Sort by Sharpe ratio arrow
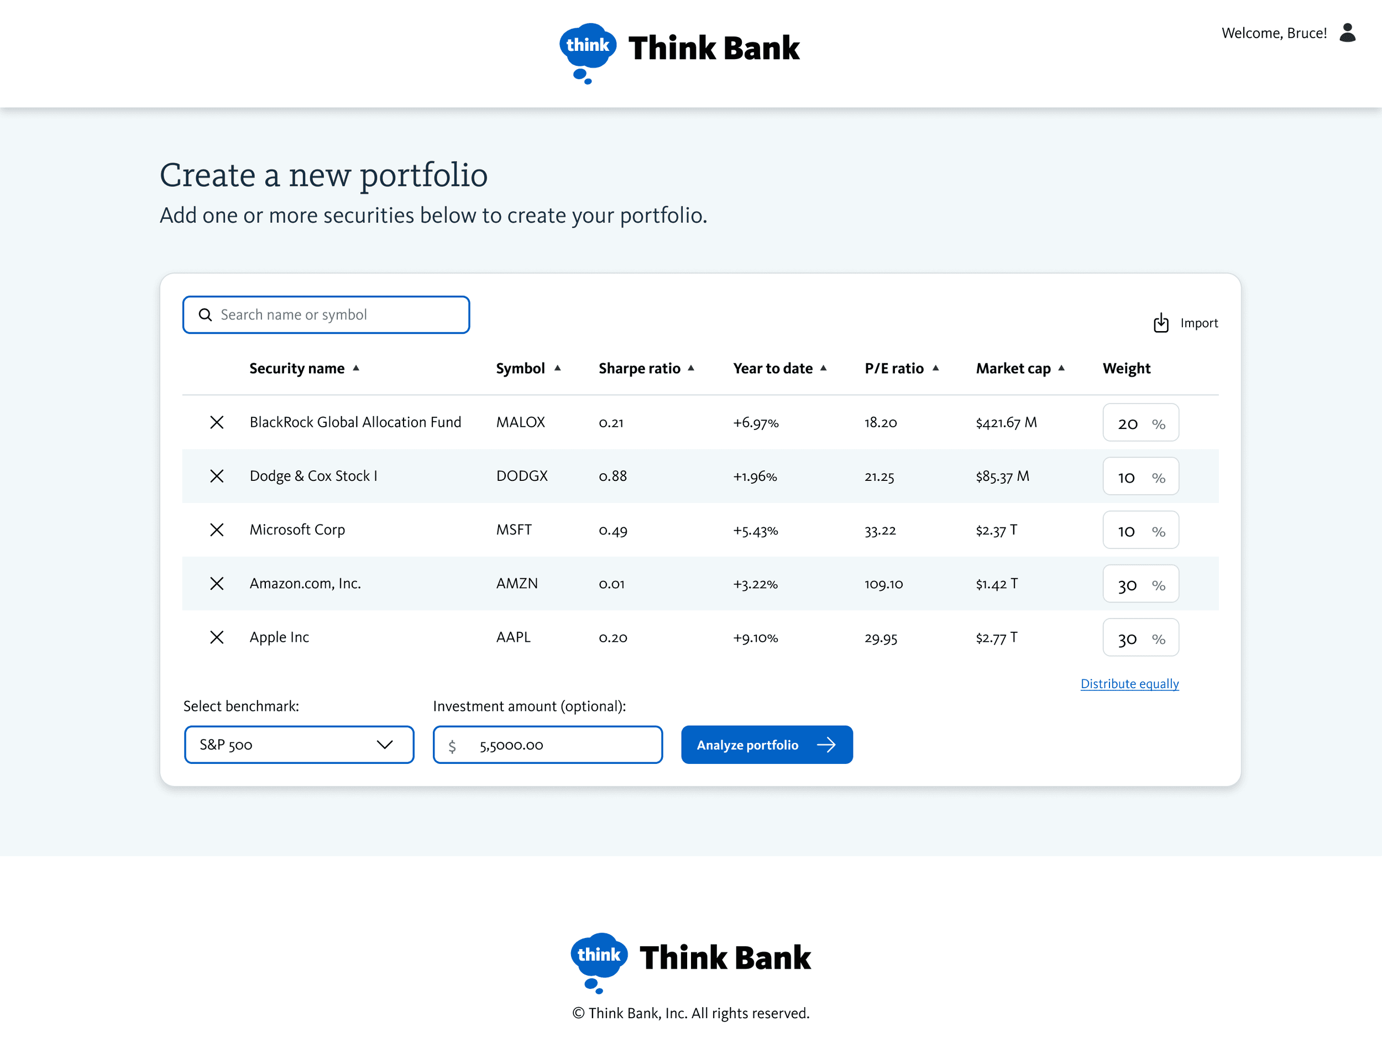This screenshot has height=1048, width=1382. coord(691,368)
